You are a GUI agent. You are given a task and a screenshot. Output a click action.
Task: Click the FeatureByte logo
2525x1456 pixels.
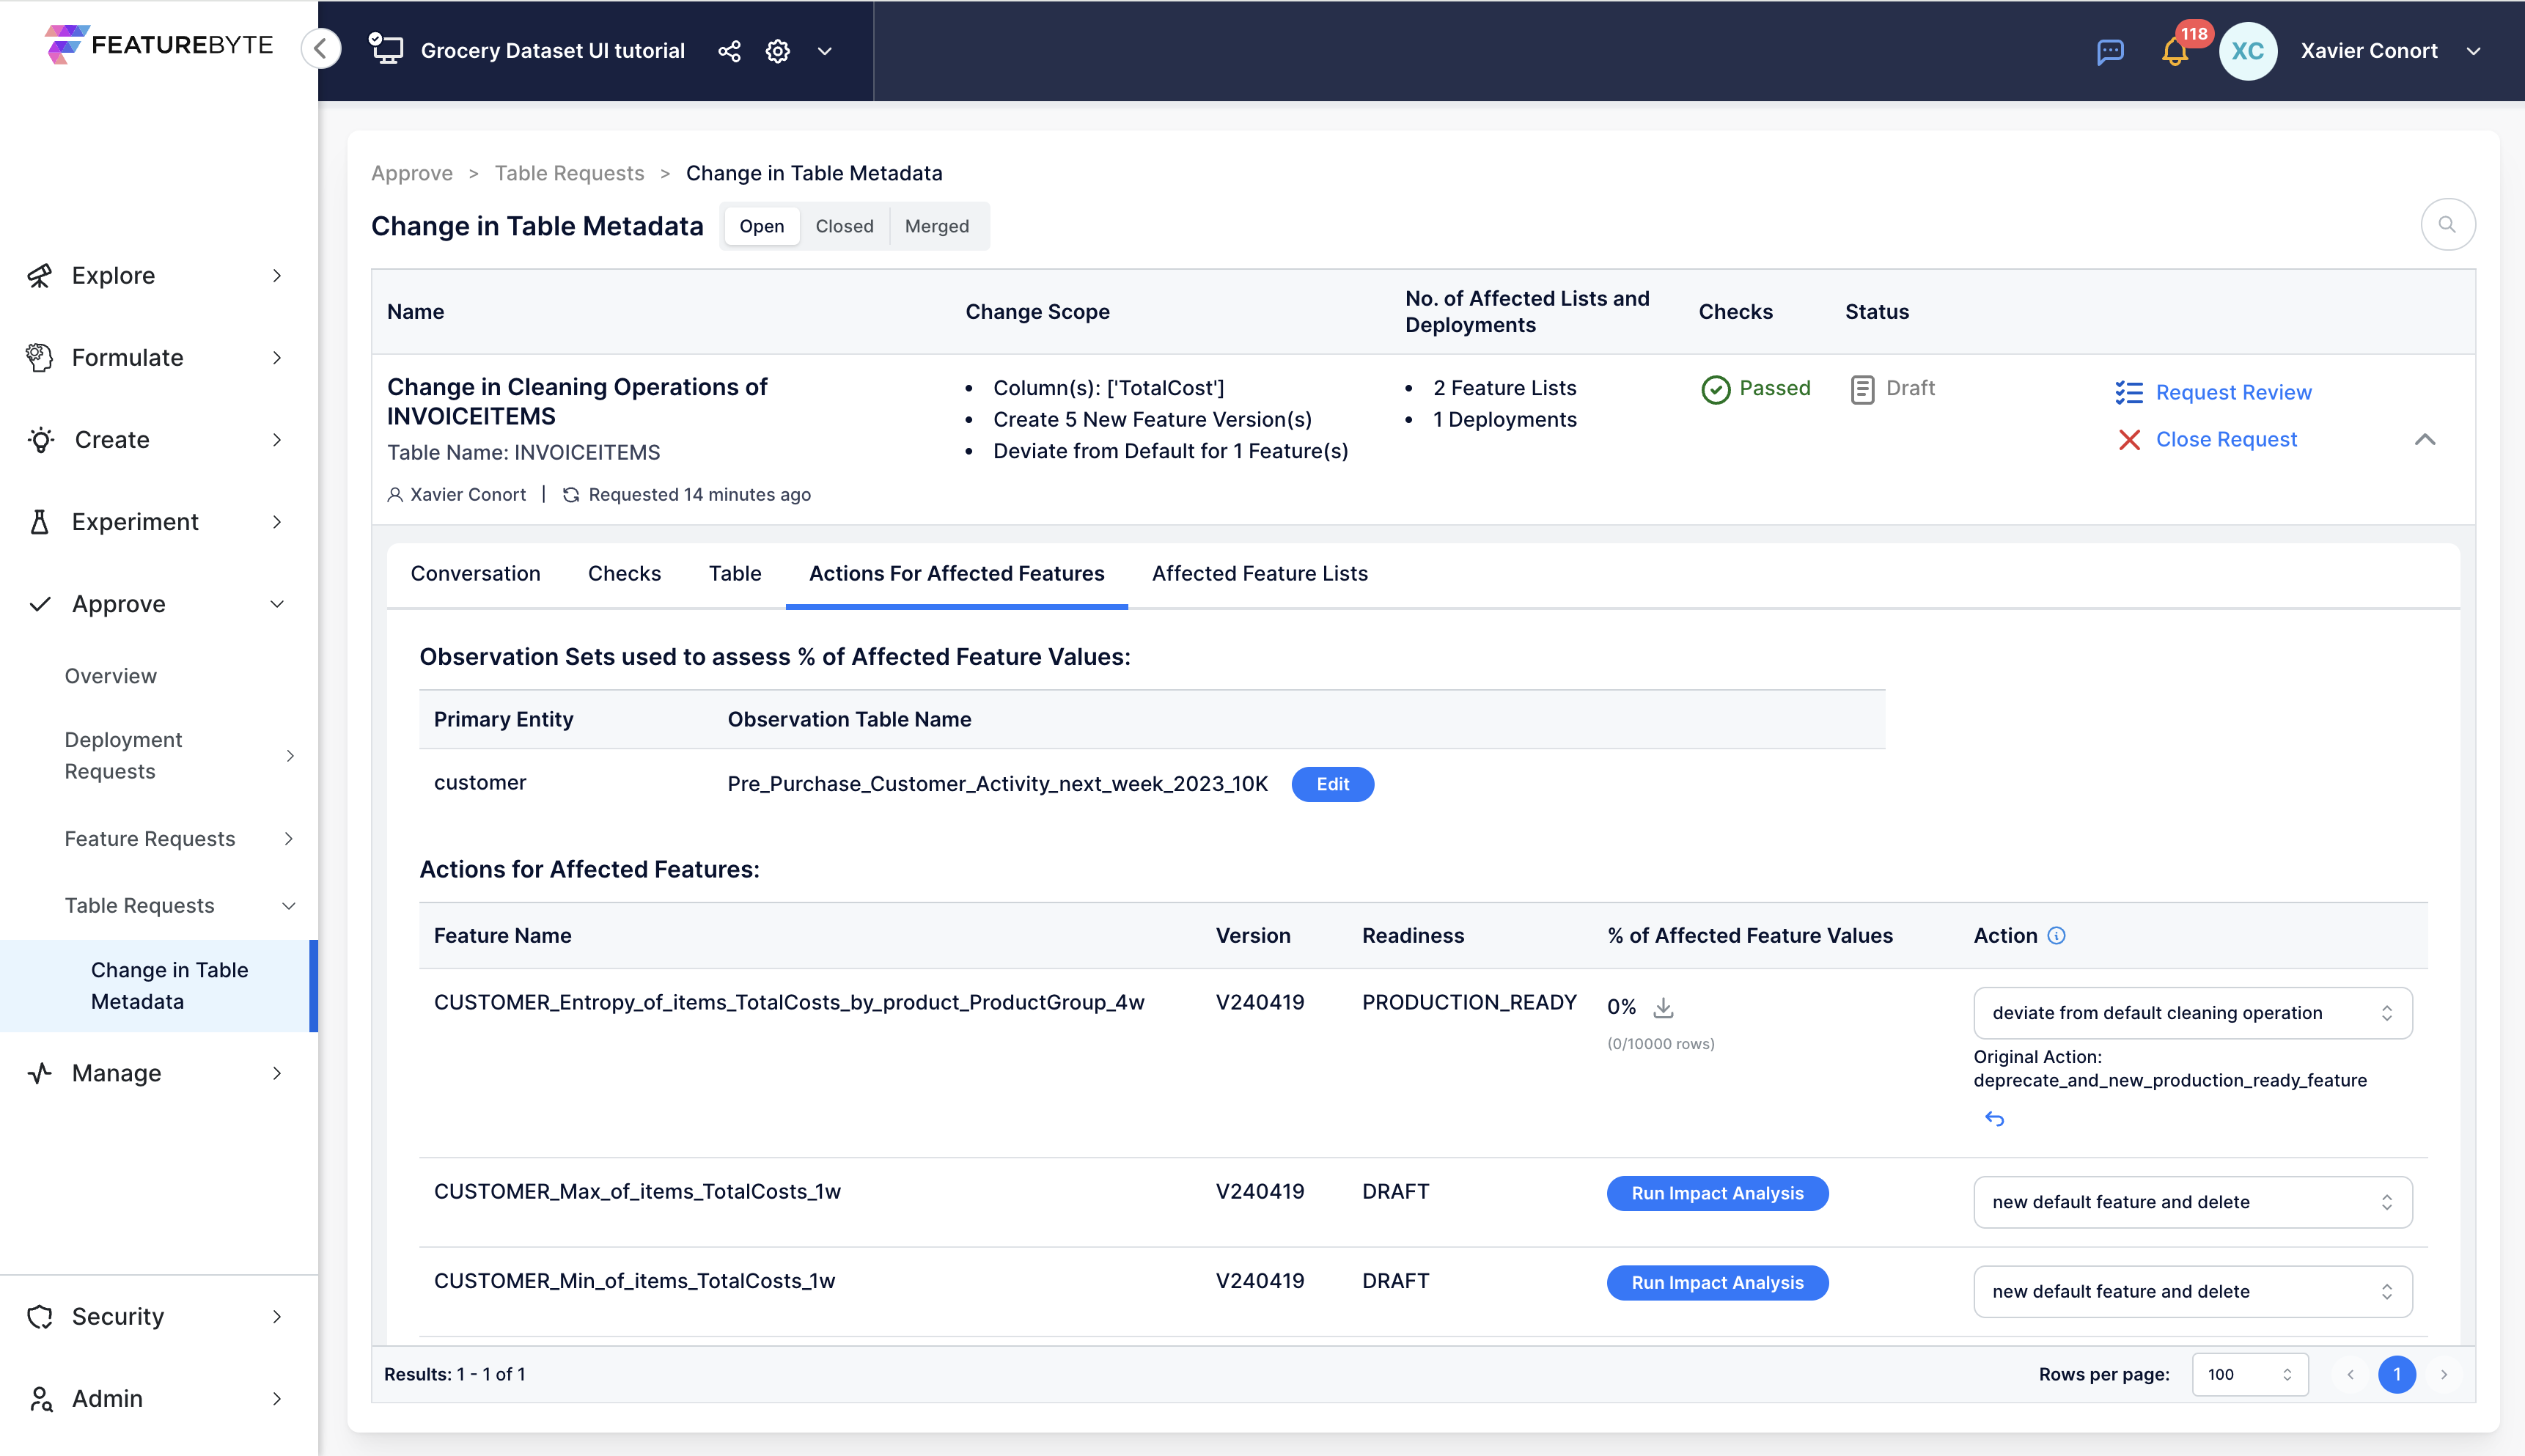(x=158, y=45)
